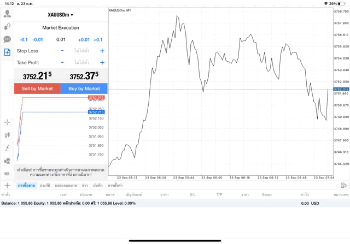Activate the crosshair cursor tool
The height and width of the screenshot is (244, 350).
coord(7,122)
